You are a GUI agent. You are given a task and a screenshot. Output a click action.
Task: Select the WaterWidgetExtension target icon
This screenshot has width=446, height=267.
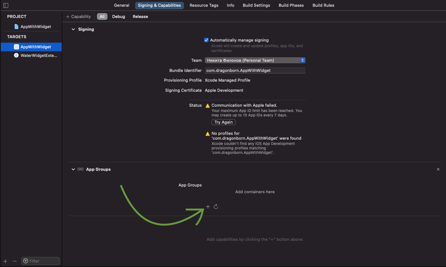click(x=16, y=55)
